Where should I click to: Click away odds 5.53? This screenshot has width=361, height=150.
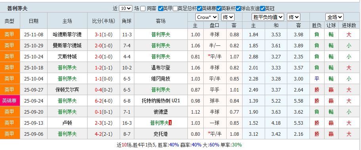299,123
